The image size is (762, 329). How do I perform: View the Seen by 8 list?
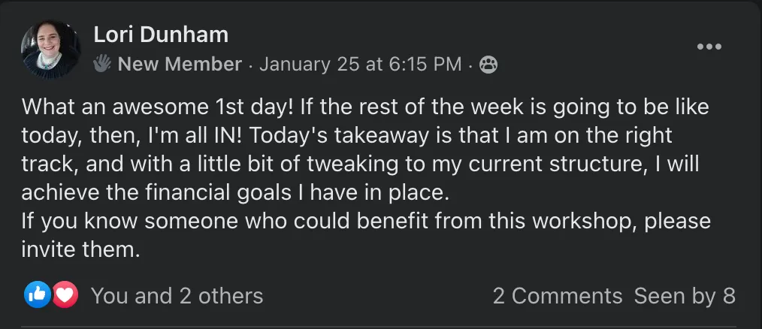click(685, 296)
